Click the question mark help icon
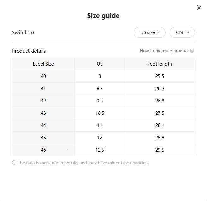 (x=192, y=51)
